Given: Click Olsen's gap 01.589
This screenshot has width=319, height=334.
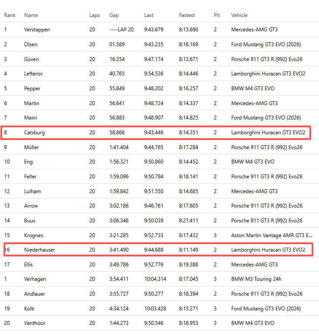Looking at the screenshot, I should click(117, 44).
